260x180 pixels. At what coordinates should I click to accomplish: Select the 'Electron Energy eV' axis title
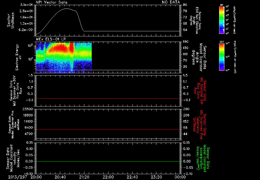coord(18,57)
